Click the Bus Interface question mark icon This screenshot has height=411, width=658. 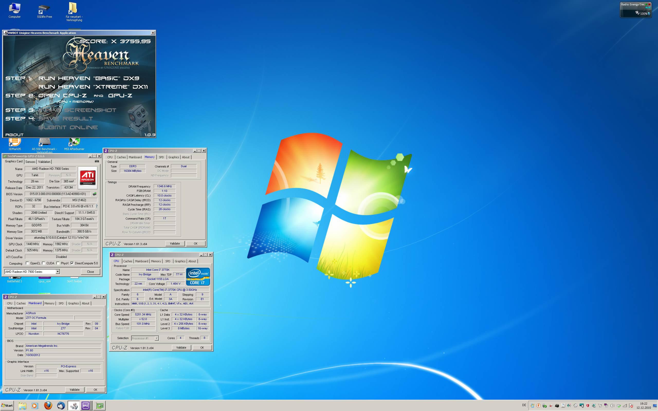point(97,206)
